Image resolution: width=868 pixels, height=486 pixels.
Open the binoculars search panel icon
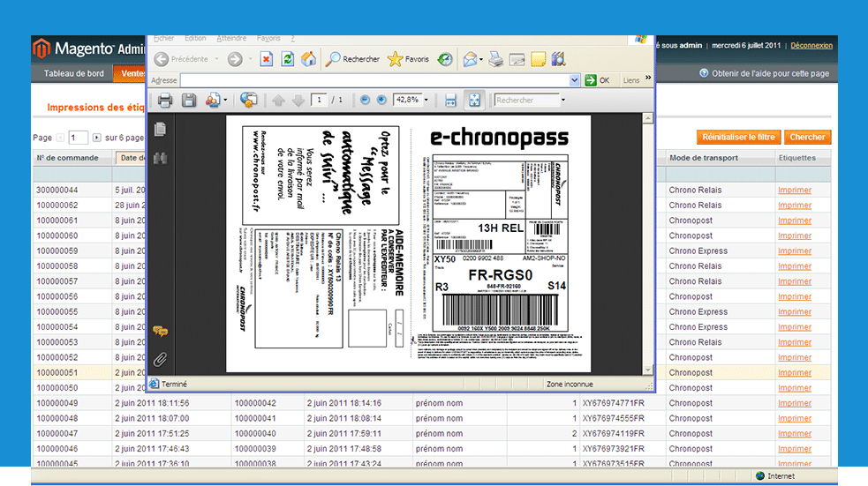[160, 158]
